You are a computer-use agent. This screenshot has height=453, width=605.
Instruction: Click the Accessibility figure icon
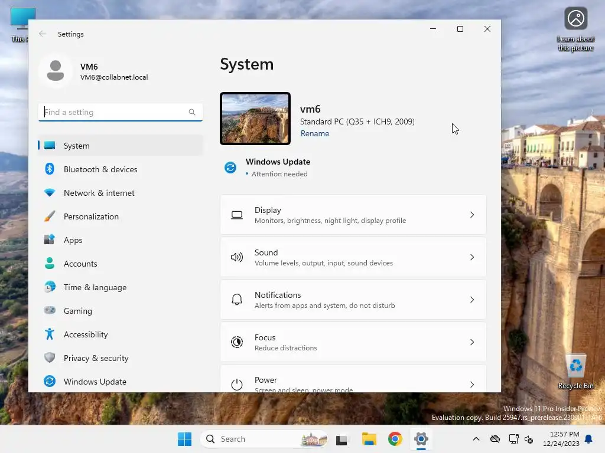pos(50,334)
